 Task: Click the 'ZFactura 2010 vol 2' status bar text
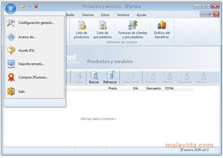tap(194, 150)
